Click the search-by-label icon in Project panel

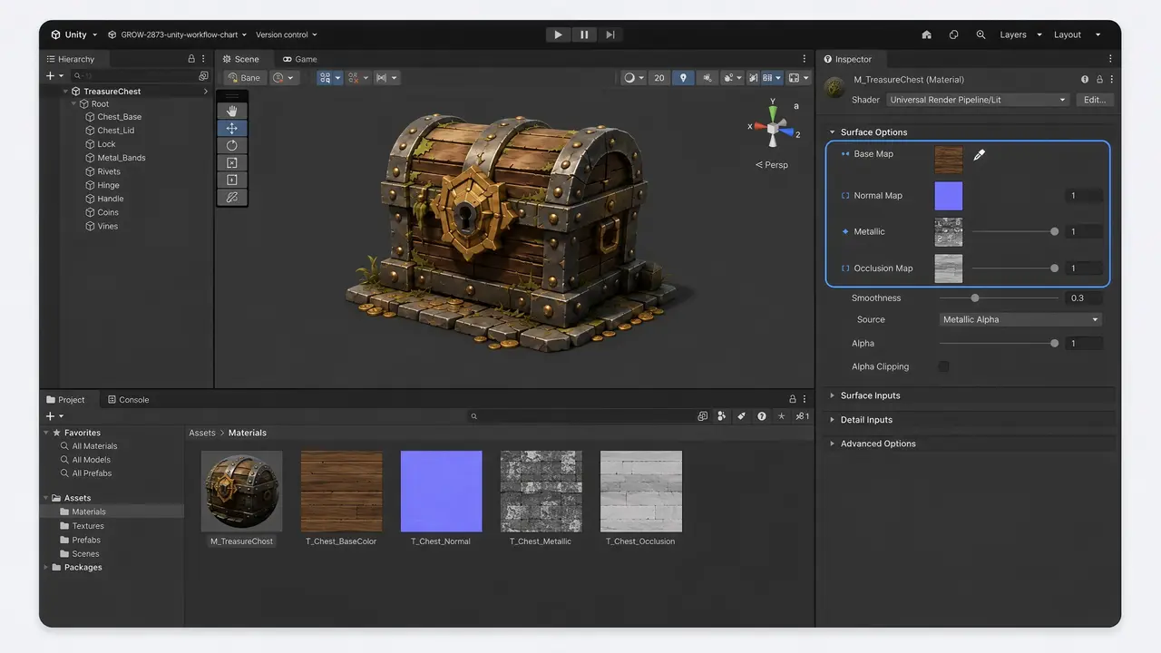[741, 416]
